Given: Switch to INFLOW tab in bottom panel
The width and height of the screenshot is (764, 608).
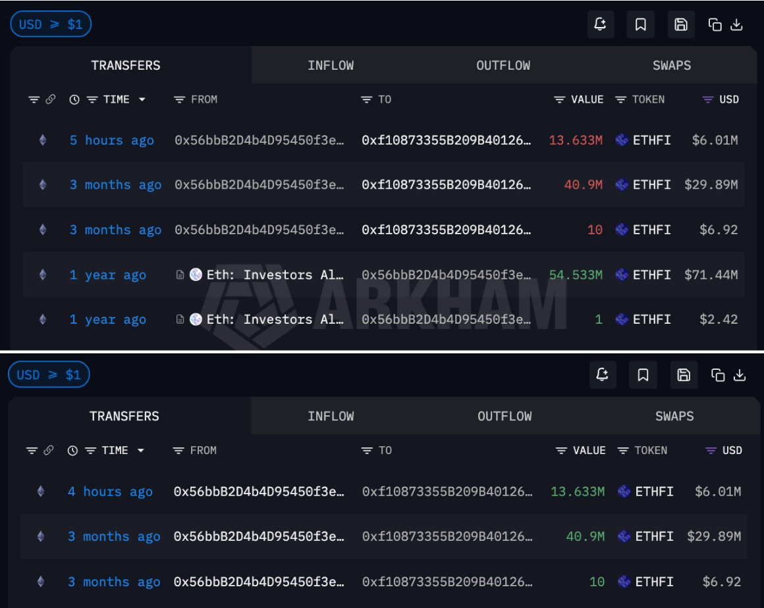Looking at the screenshot, I should click(331, 417).
